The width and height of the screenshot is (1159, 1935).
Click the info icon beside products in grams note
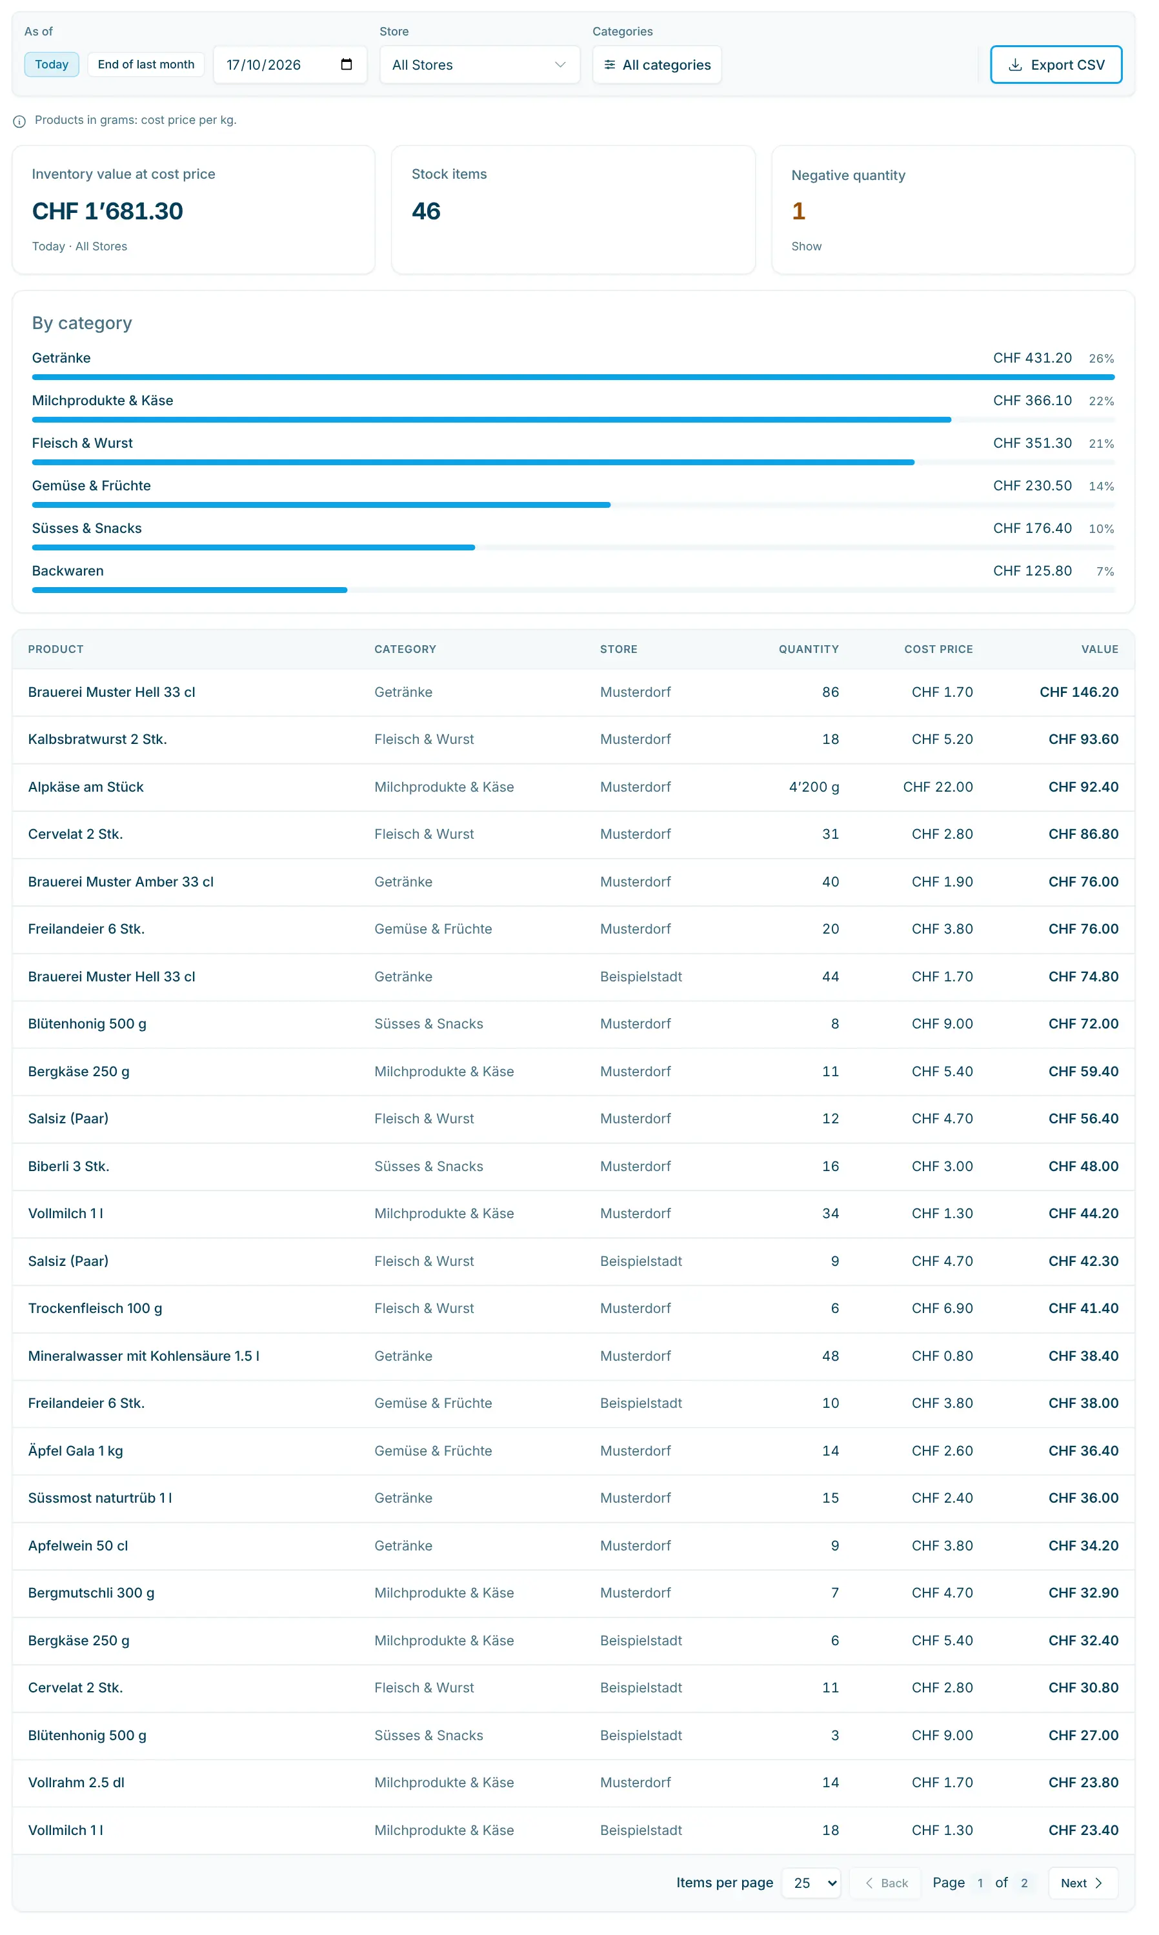[x=19, y=122]
